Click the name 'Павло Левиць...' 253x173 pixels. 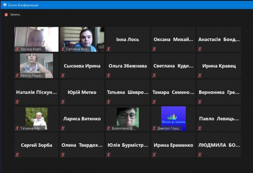(x=219, y=119)
